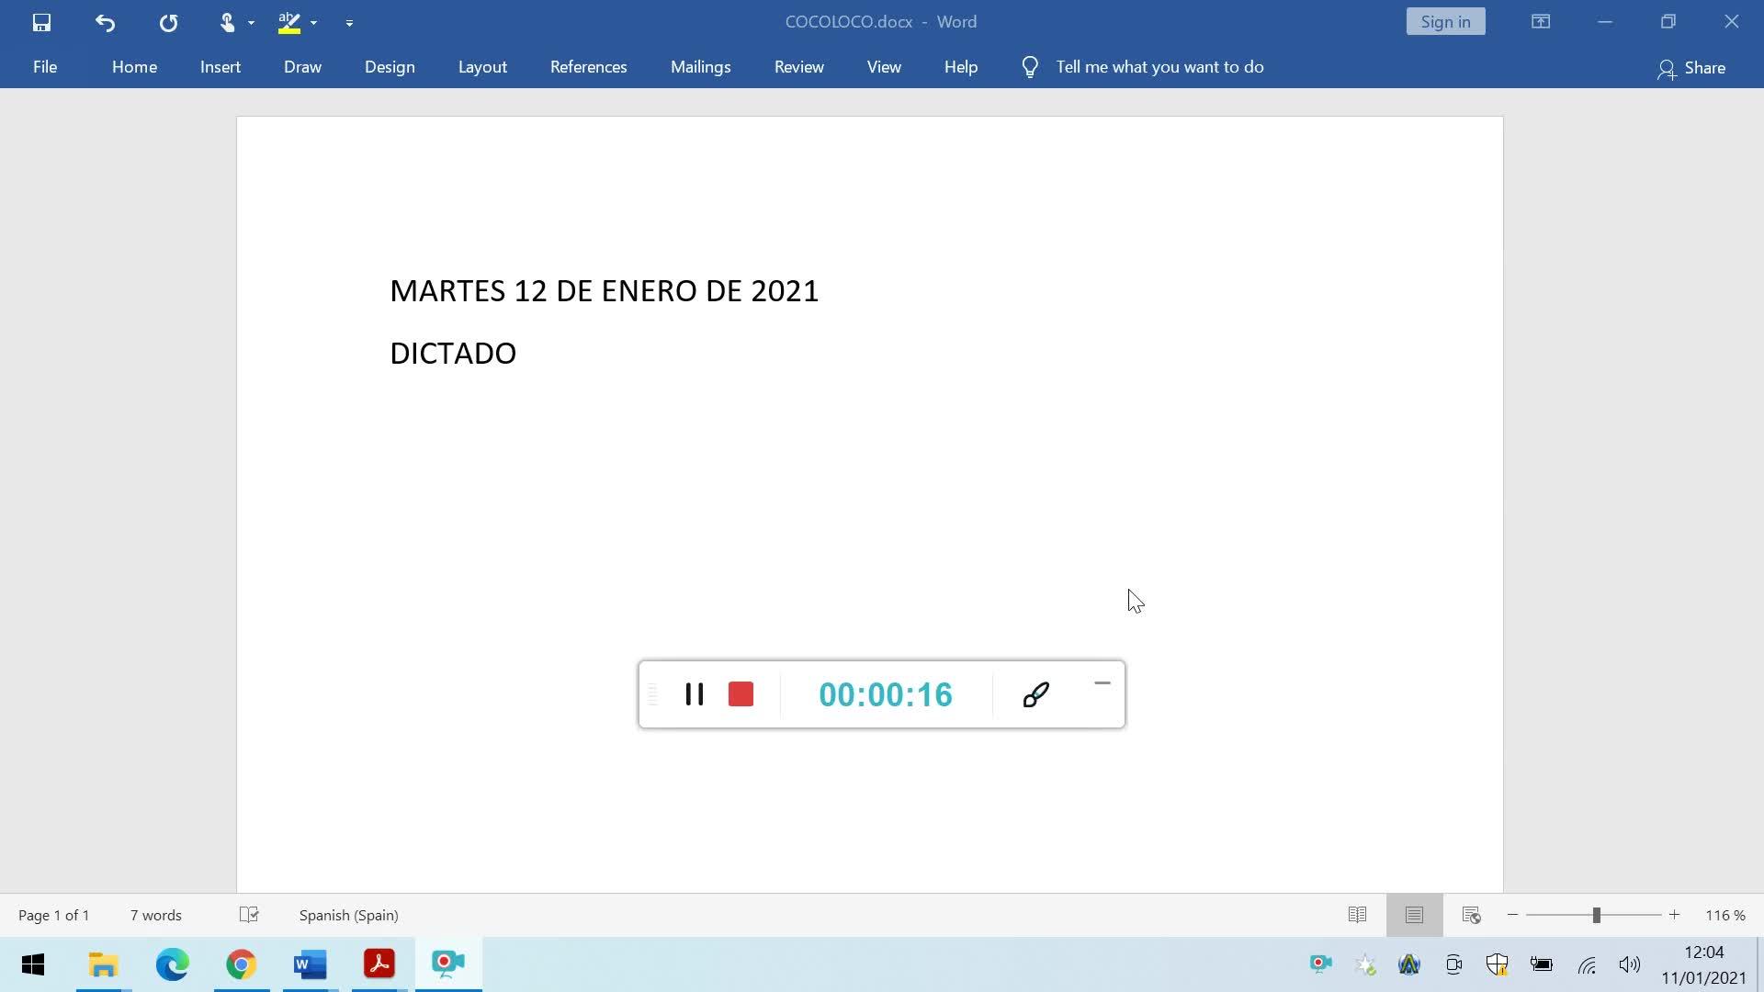Click the text highlight color icon

(x=289, y=22)
